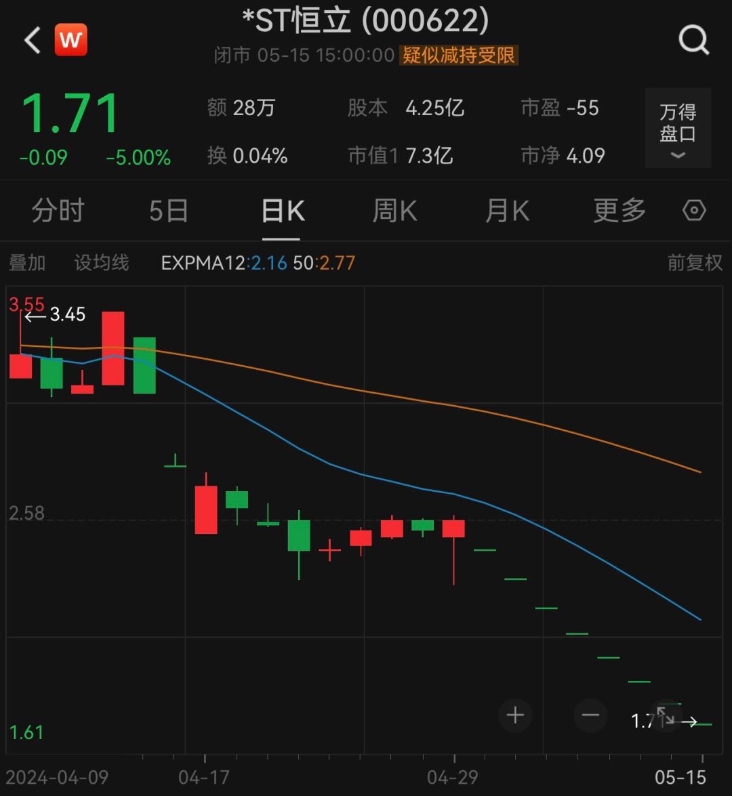Open chart settings hexagon icon
732x796 pixels.
click(694, 210)
